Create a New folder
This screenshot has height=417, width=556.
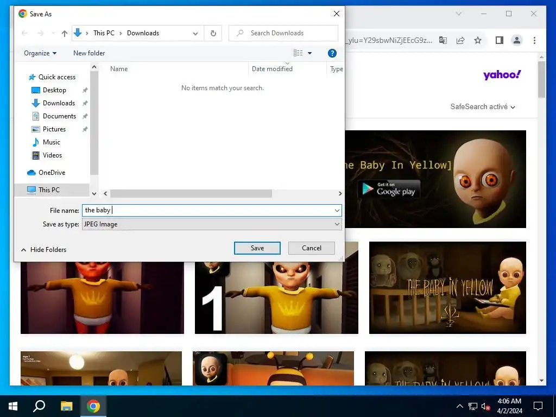tap(89, 53)
